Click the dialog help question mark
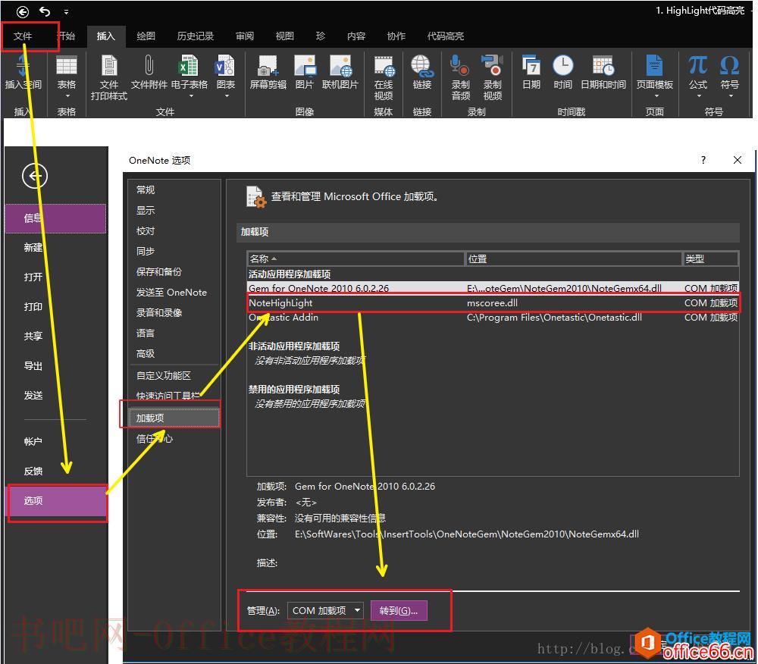This screenshot has height=664, width=758. coord(703,160)
